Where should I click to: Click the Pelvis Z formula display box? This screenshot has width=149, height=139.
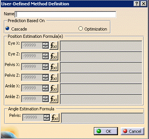point(101,78)
